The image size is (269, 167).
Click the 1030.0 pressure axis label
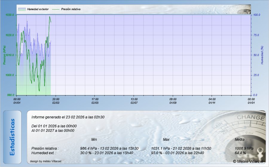click(10, 15)
